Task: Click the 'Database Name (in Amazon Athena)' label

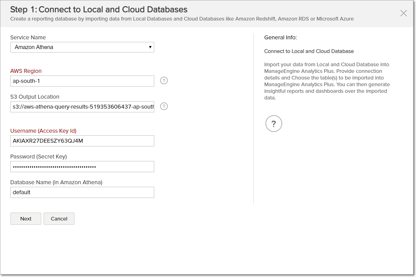Action: pos(56,182)
